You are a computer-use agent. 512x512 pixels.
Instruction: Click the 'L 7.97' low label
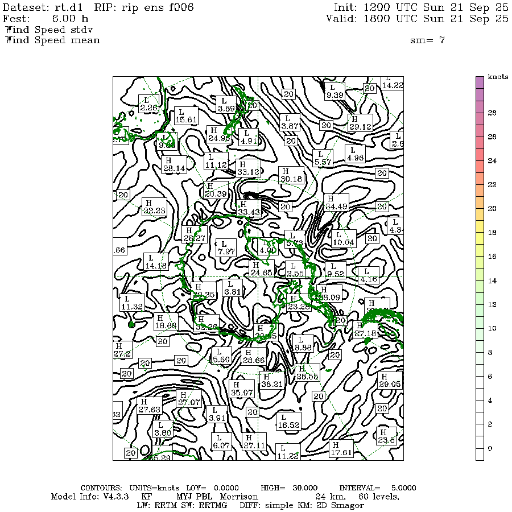coord(226,247)
